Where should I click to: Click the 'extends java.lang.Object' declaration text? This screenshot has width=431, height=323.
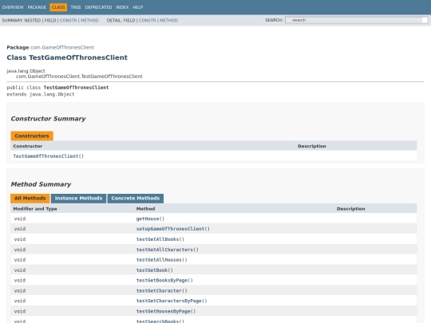41,94
